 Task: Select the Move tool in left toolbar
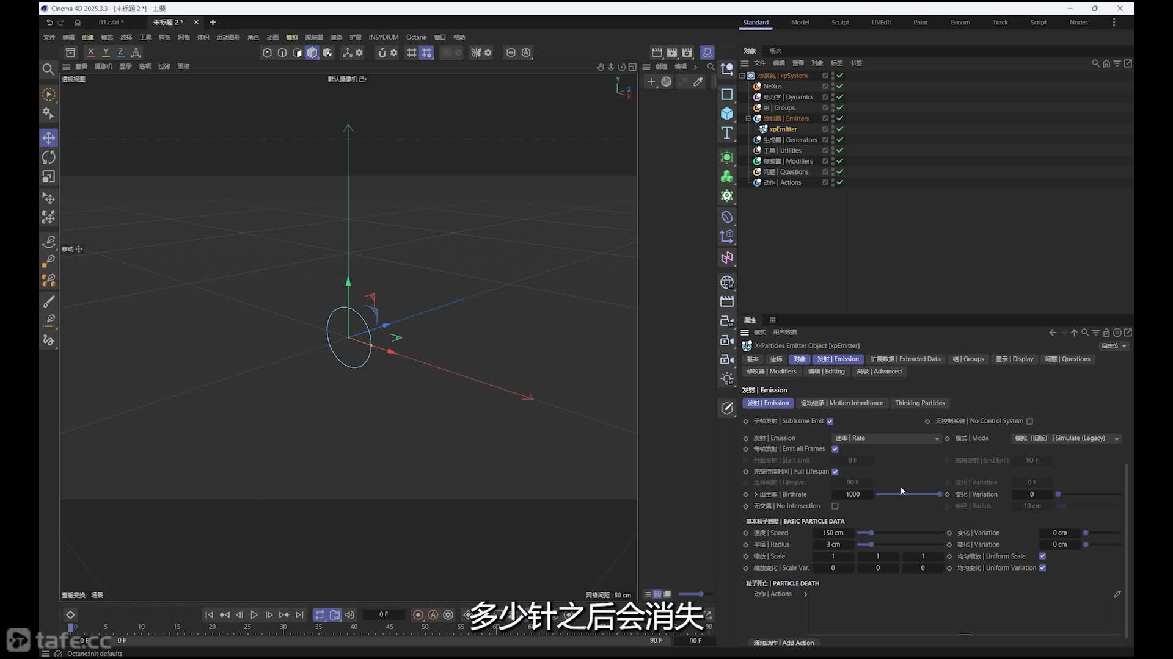49,138
